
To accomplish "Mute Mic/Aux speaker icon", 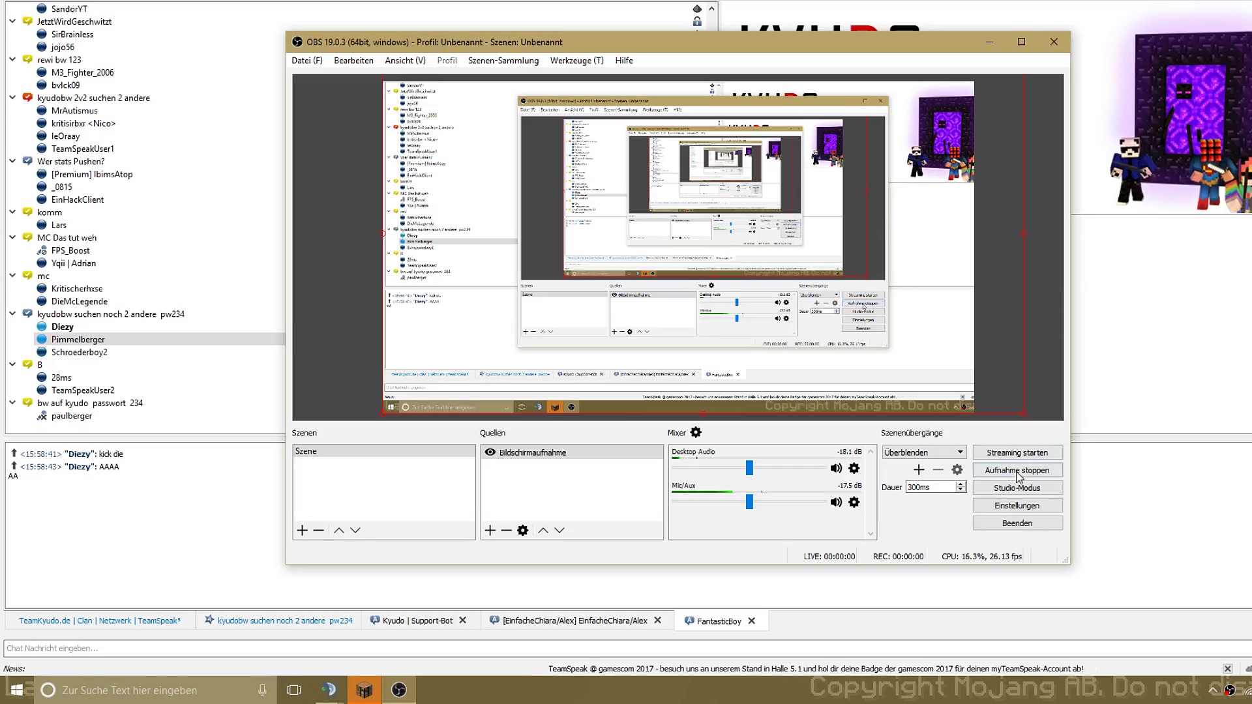I will click(836, 502).
